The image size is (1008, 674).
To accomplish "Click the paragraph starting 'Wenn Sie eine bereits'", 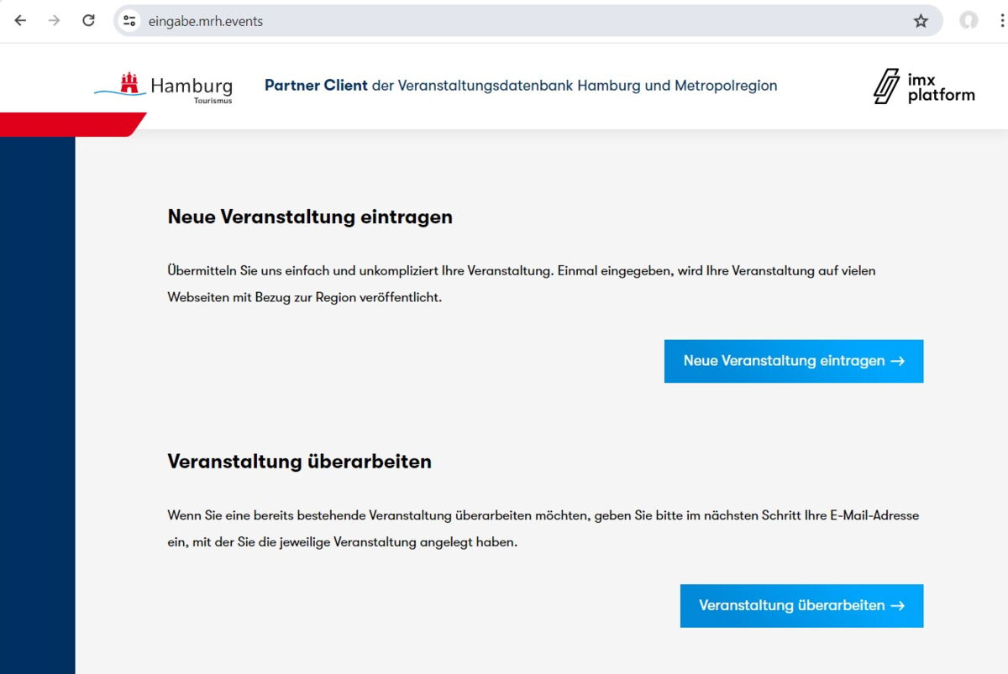I will (543, 528).
